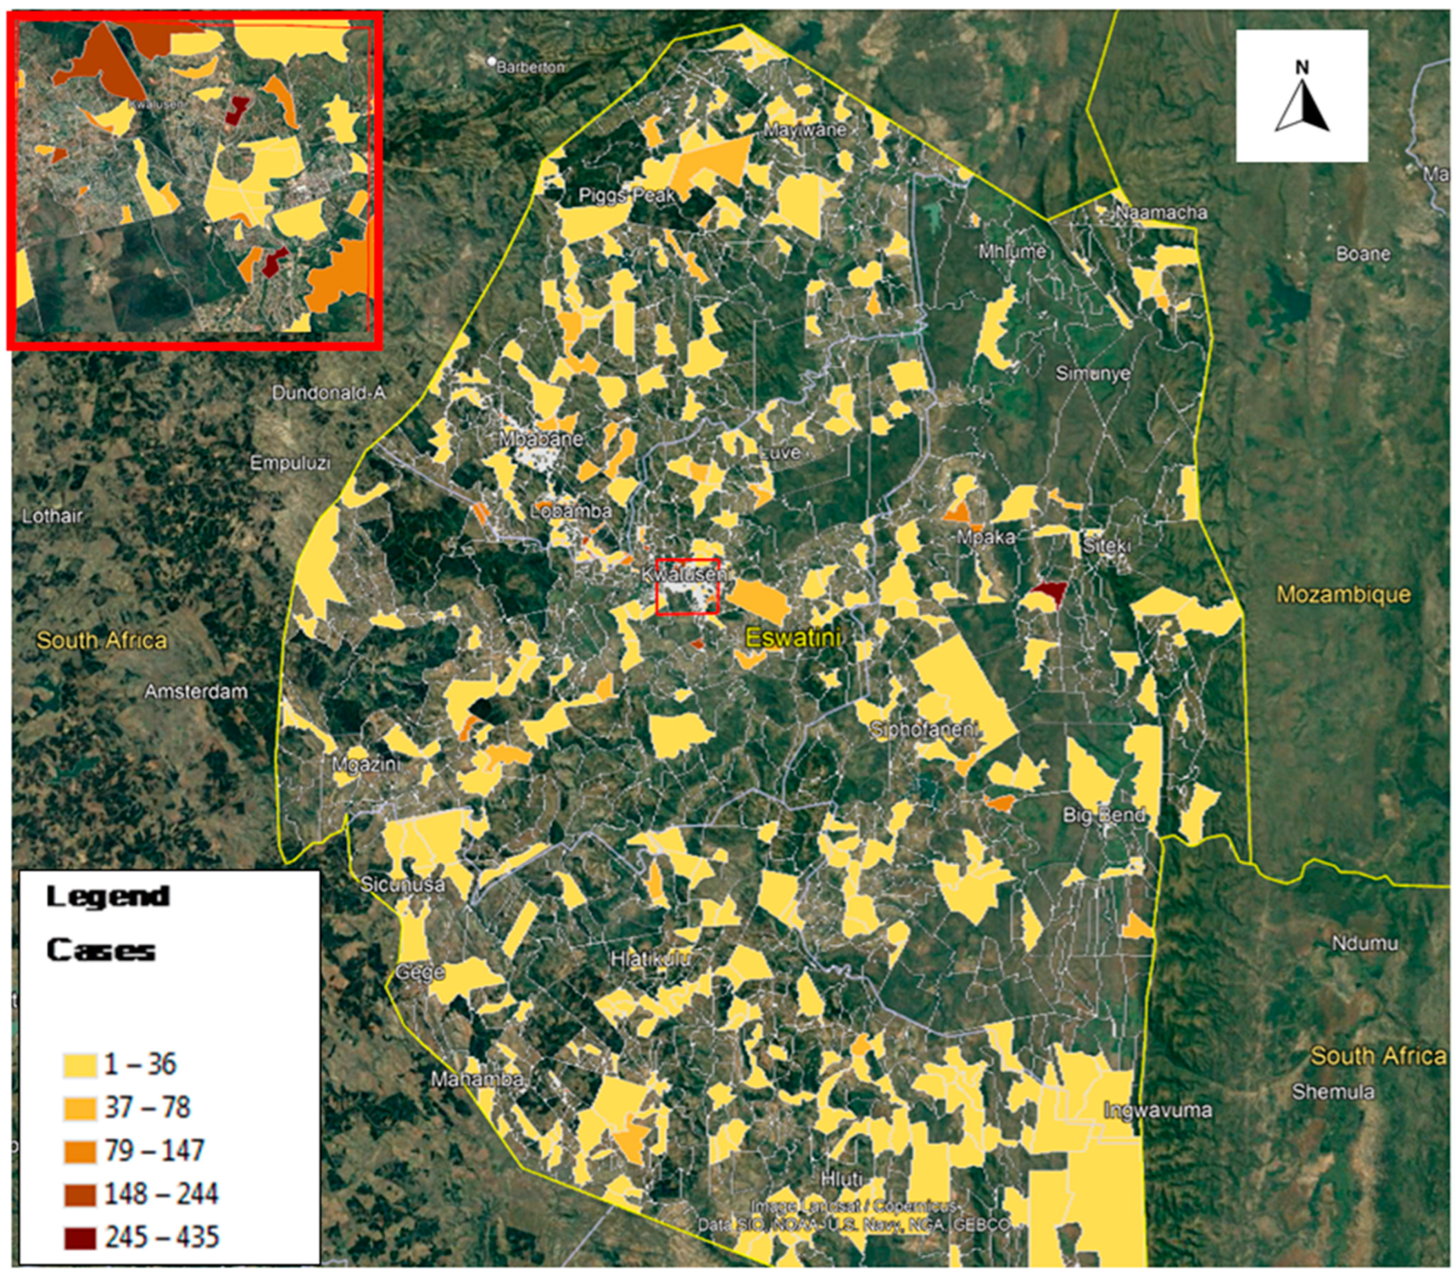Image resolution: width=1456 pixels, height=1273 pixels.
Task: Click the Big Bend town label
Action: pyautogui.click(x=1103, y=815)
